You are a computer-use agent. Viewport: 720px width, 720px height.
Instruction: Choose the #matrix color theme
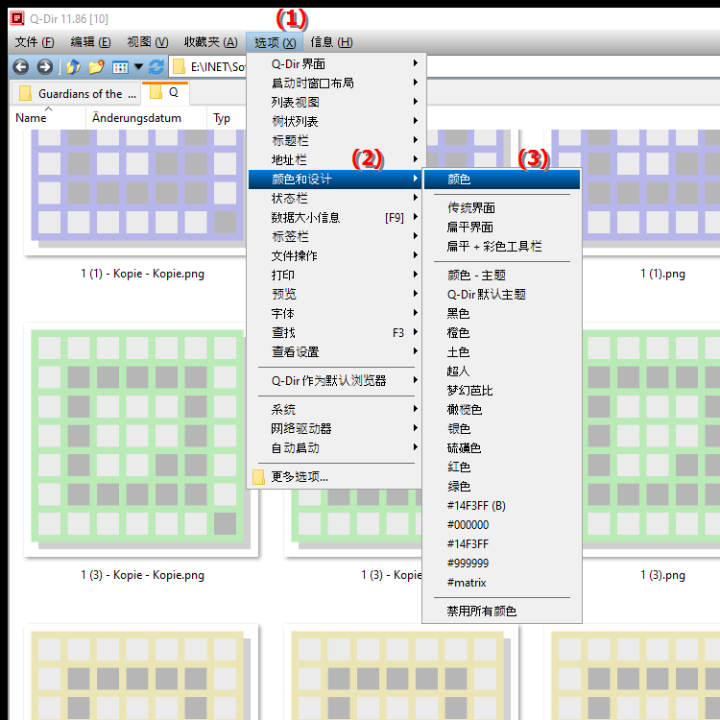pos(501,583)
